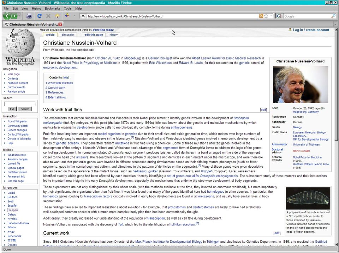Jump to 3 References in contents
The image size is (339, 253).
coord(54,93)
